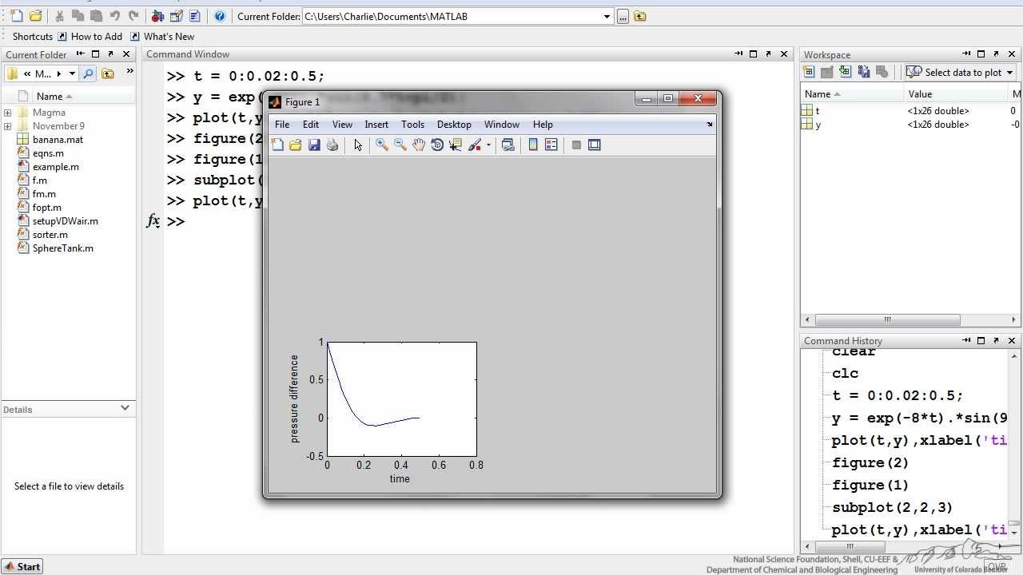Viewport: 1023px width, 575px height.
Task: Click Workspace horizontal scrollbar
Action: click(x=887, y=319)
